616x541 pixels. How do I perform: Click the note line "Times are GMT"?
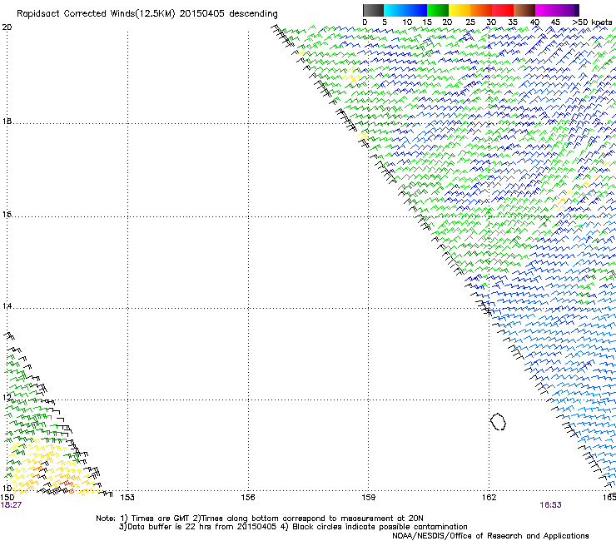tap(161, 519)
